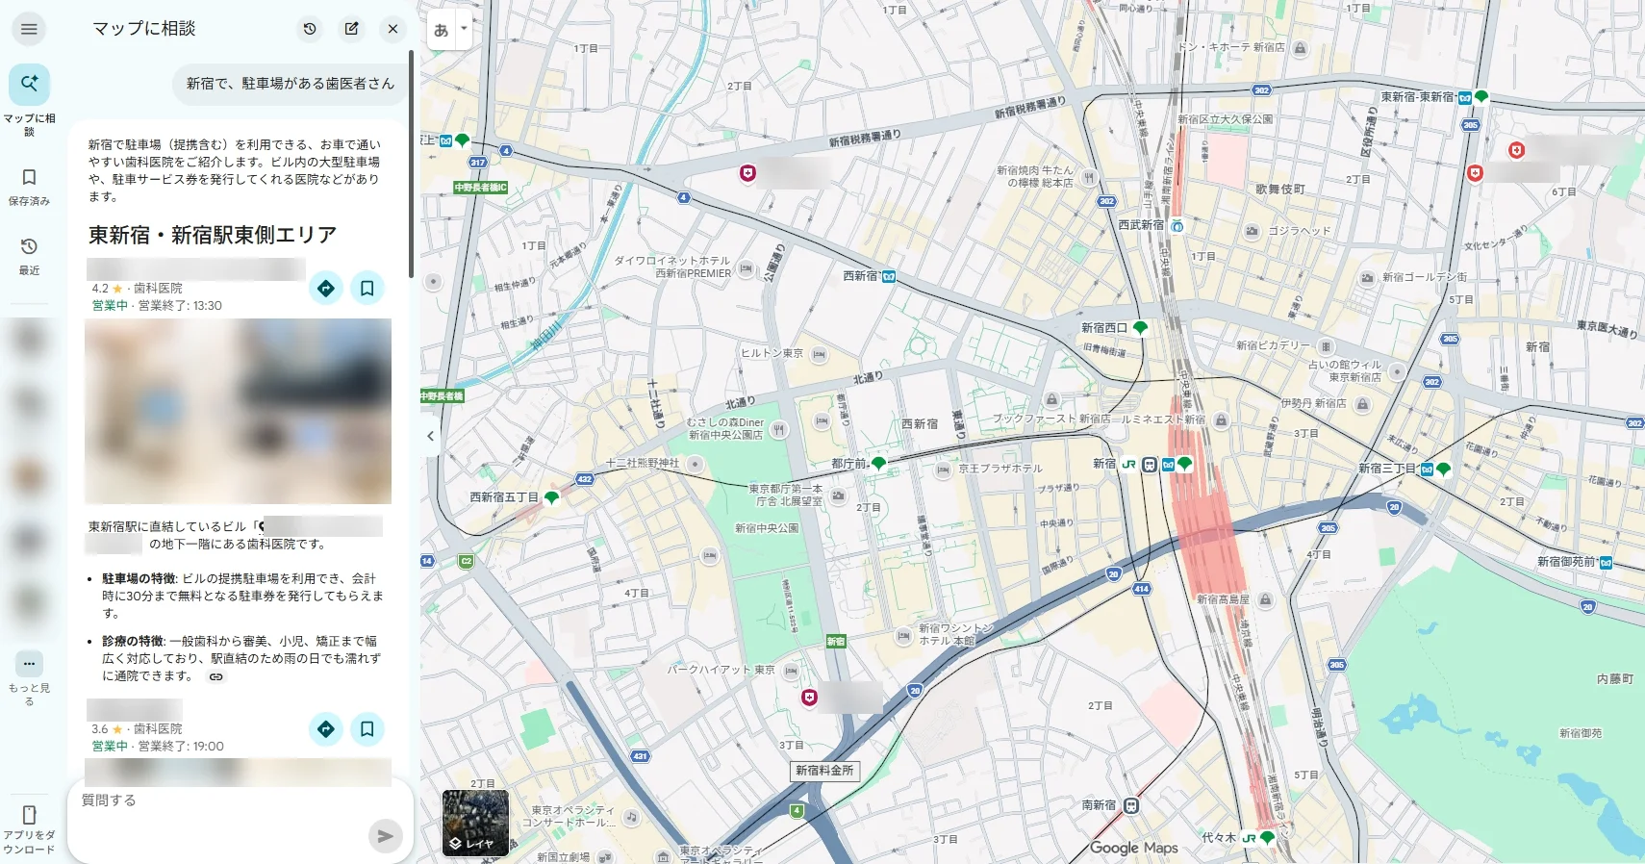Get directions to the 3.6-rated dental clinic
This screenshot has width=1645, height=864.
[326, 728]
